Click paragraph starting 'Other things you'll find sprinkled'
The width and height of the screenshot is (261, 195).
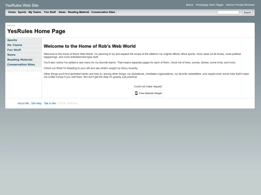point(146,75)
